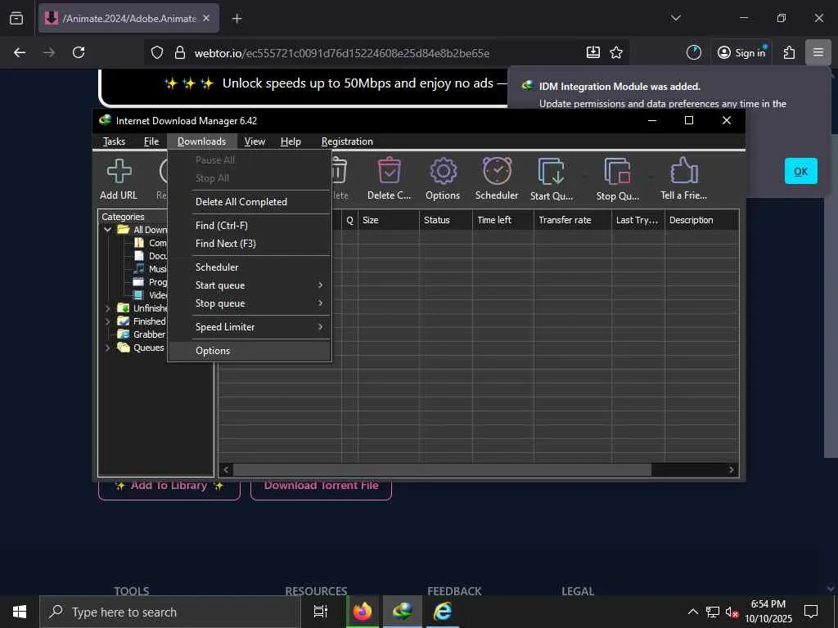Expand the Queues tree node
The image size is (838, 628).
click(x=107, y=348)
